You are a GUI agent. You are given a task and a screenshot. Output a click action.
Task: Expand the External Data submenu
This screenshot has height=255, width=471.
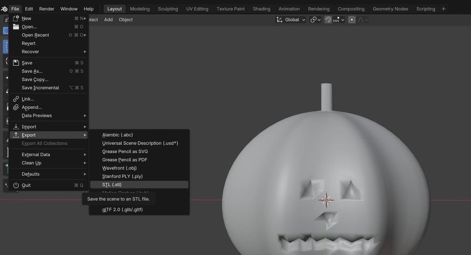[x=49, y=155]
